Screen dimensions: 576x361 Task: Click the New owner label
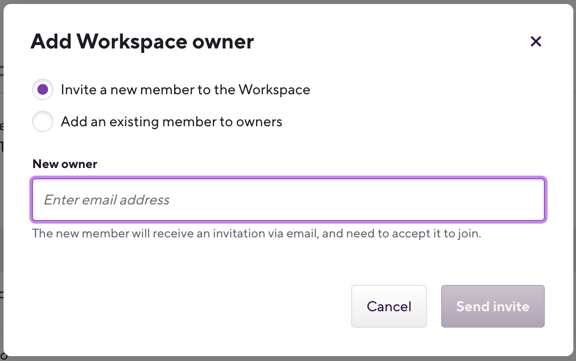click(64, 164)
